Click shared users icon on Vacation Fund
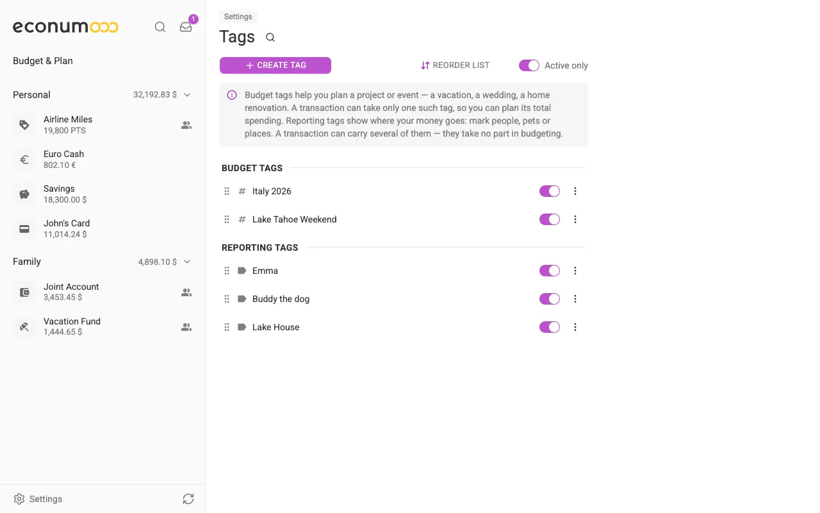The height and width of the screenshot is (513, 820). (x=186, y=327)
